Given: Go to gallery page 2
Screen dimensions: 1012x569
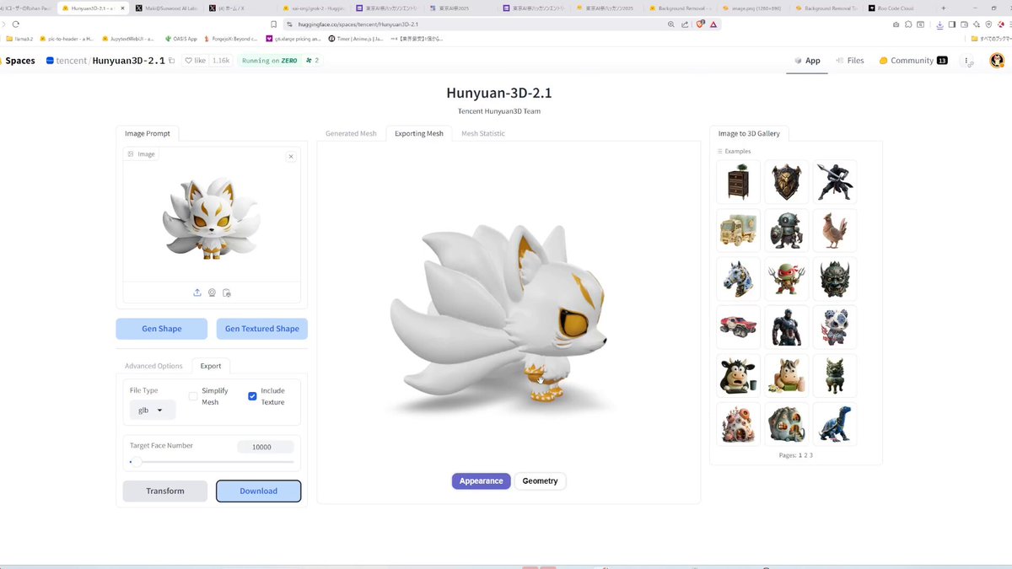Looking at the screenshot, I should (x=805, y=455).
